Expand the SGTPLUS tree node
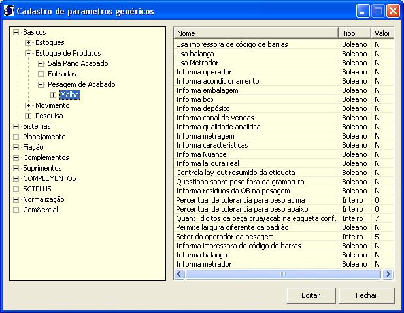Screen dimensions: 404x313 (16, 189)
